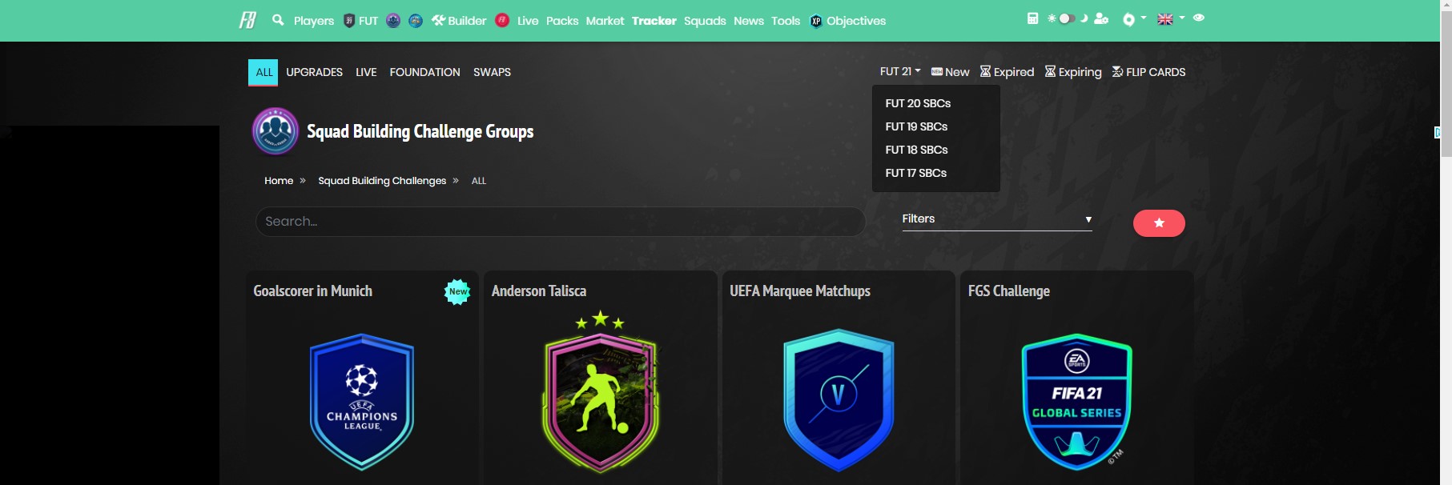Click the Squad Building Challenge Groups badge
The width and height of the screenshot is (1452, 485).
tap(276, 131)
